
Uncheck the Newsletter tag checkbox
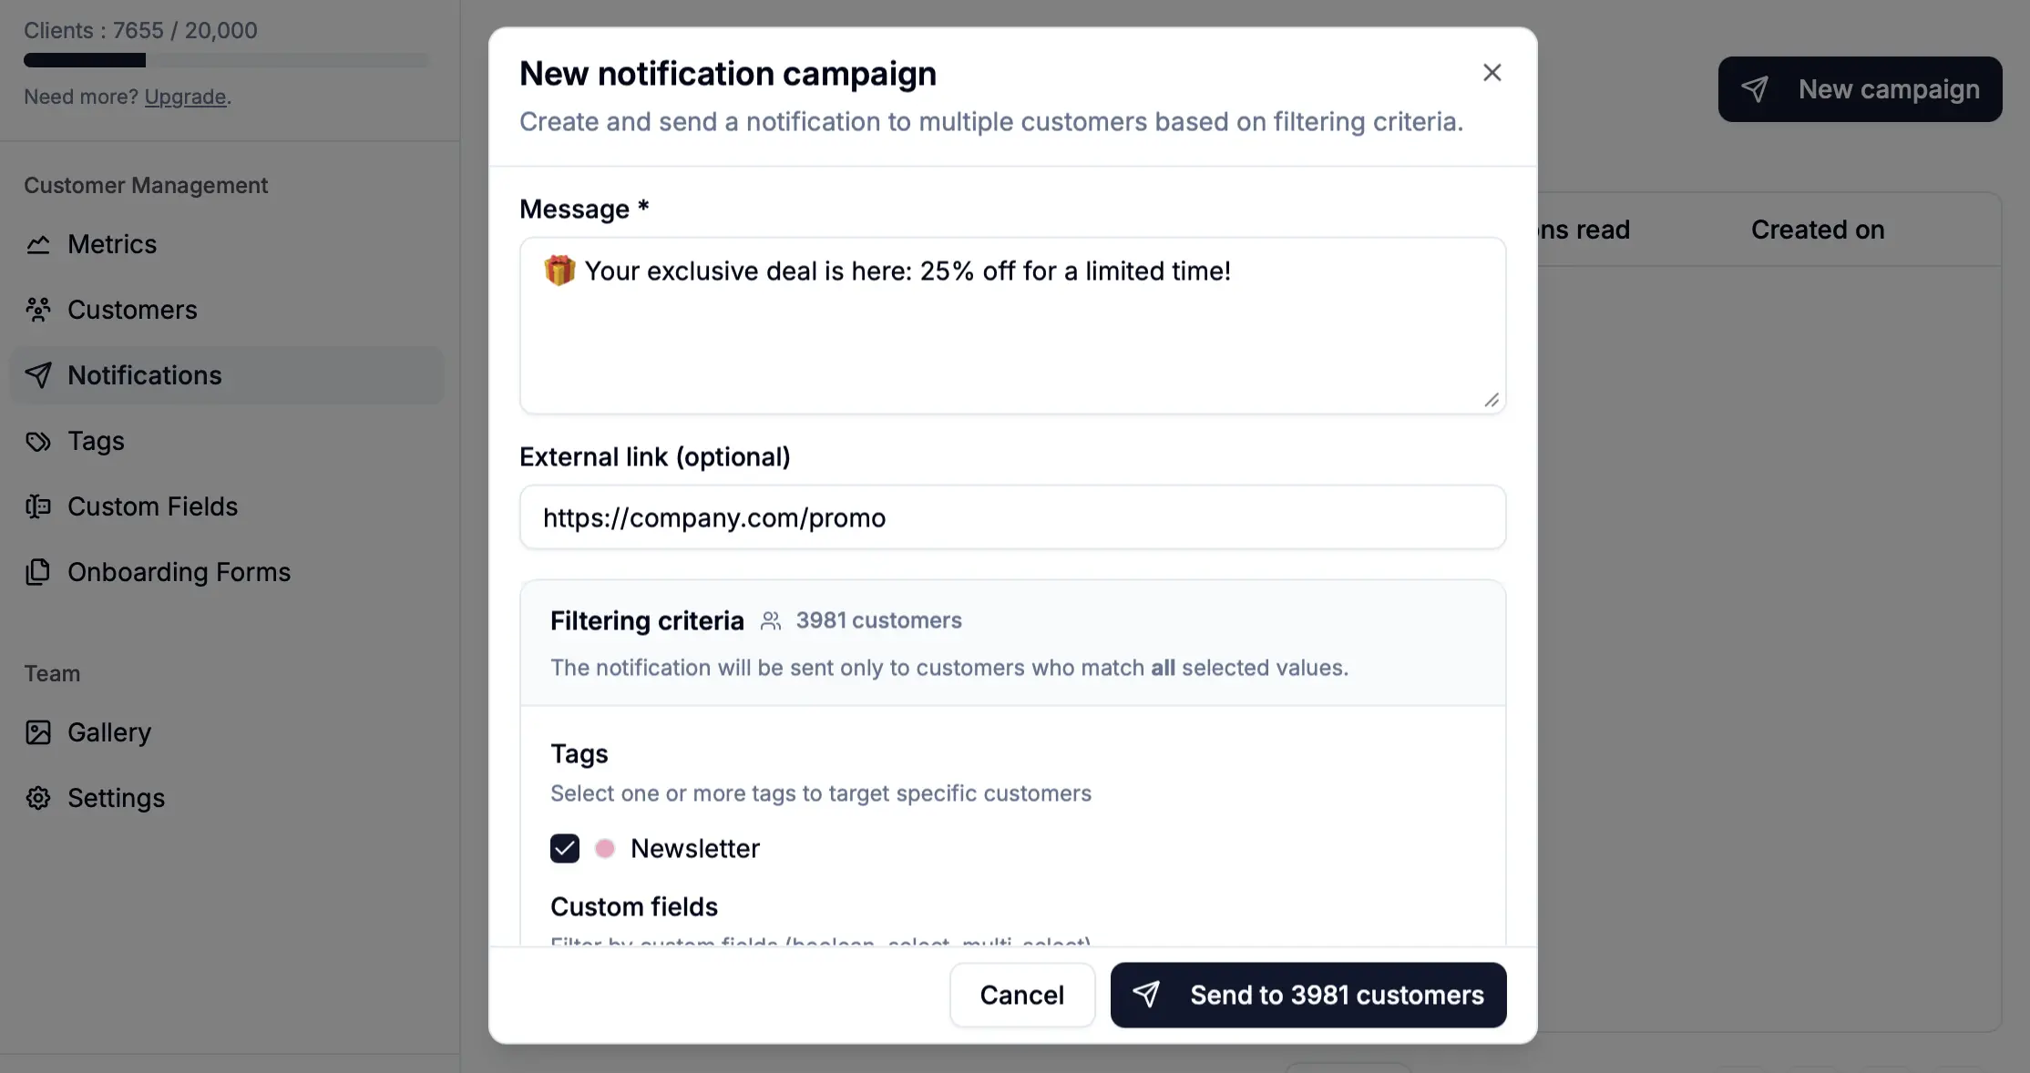pos(565,848)
